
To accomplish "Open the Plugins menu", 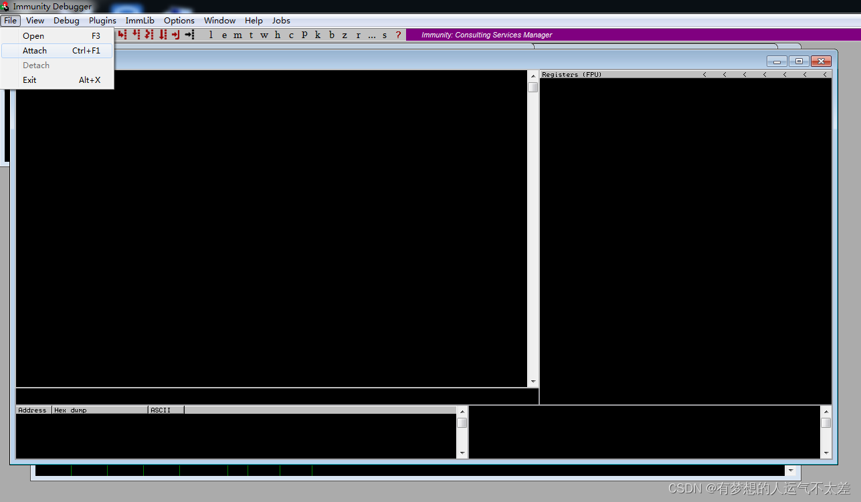I will [x=102, y=21].
